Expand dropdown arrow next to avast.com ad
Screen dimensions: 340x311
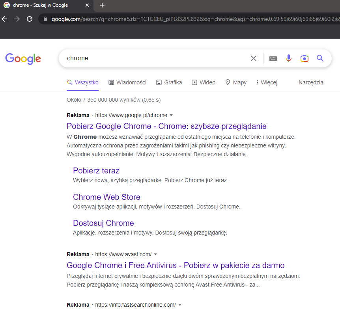coord(155,254)
